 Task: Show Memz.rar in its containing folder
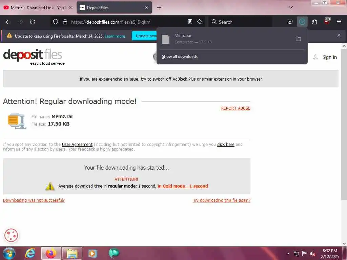[298, 39]
